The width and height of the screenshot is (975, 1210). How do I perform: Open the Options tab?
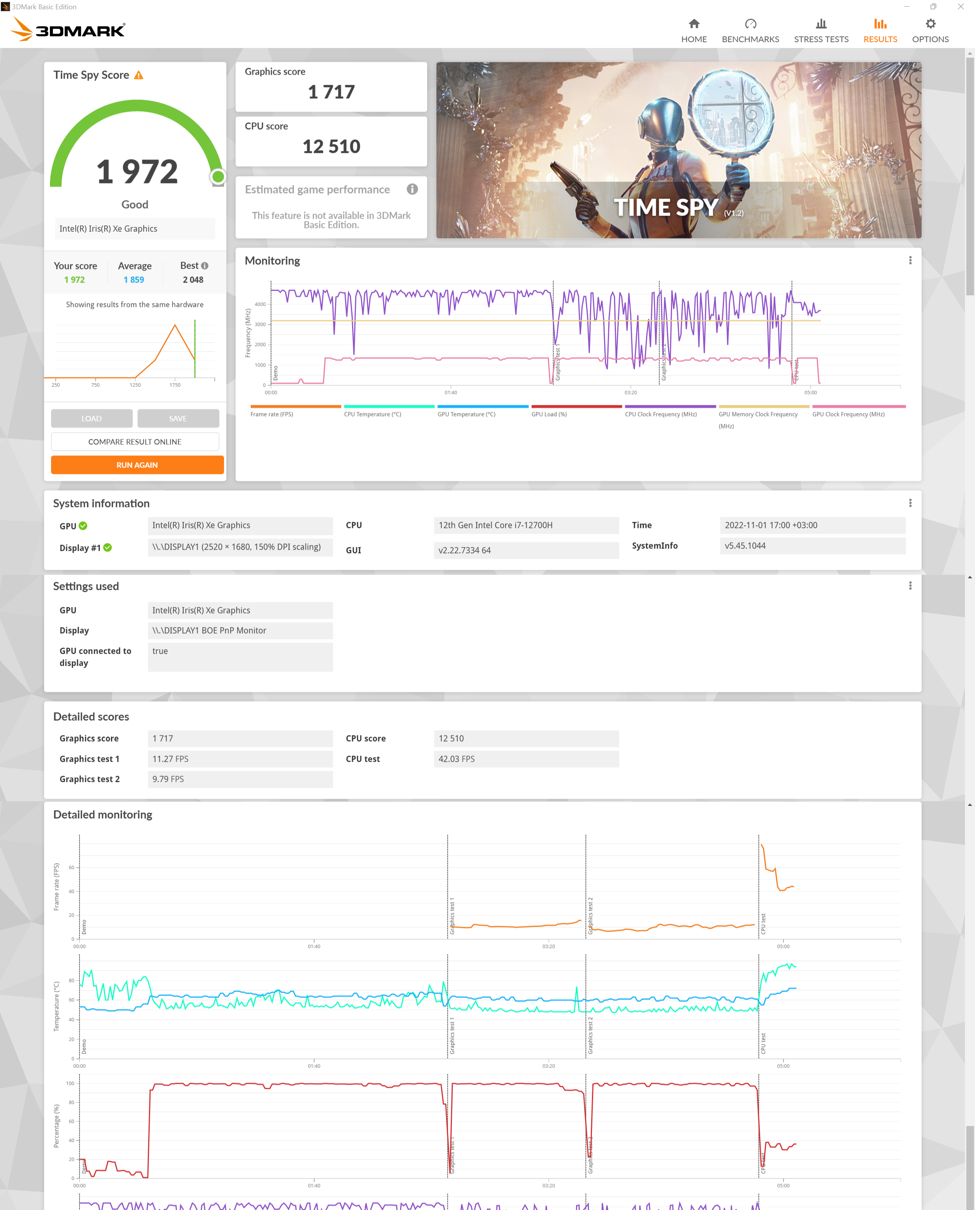click(x=930, y=31)
